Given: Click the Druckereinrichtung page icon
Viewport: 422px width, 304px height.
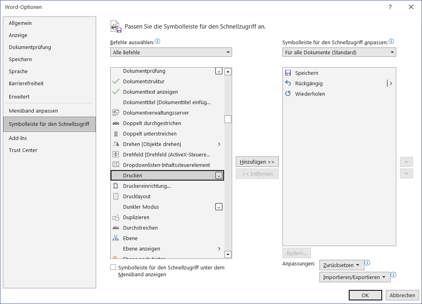Looking at the screenshot, I should click(x=116, y=186).
